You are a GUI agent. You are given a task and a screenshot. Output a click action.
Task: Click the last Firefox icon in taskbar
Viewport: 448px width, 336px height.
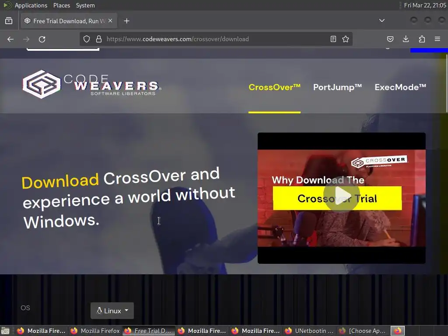[x=398, y=331]
